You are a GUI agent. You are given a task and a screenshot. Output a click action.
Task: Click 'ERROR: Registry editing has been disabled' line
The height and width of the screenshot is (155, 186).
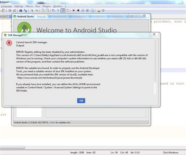(x=51, y=52)
